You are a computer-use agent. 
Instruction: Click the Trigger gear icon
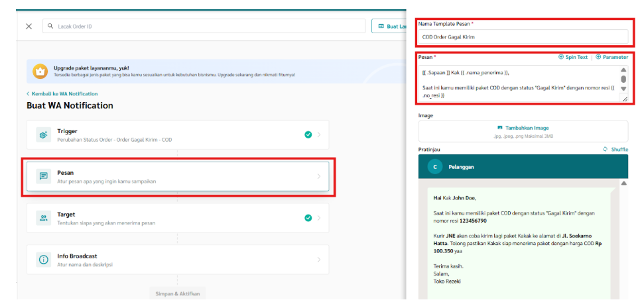[x=43, y=135]
